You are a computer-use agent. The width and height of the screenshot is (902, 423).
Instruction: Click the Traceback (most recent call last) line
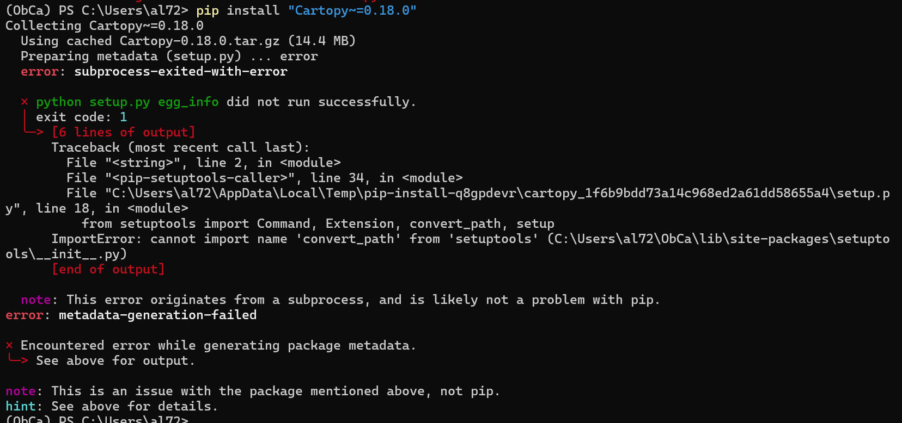180,147
